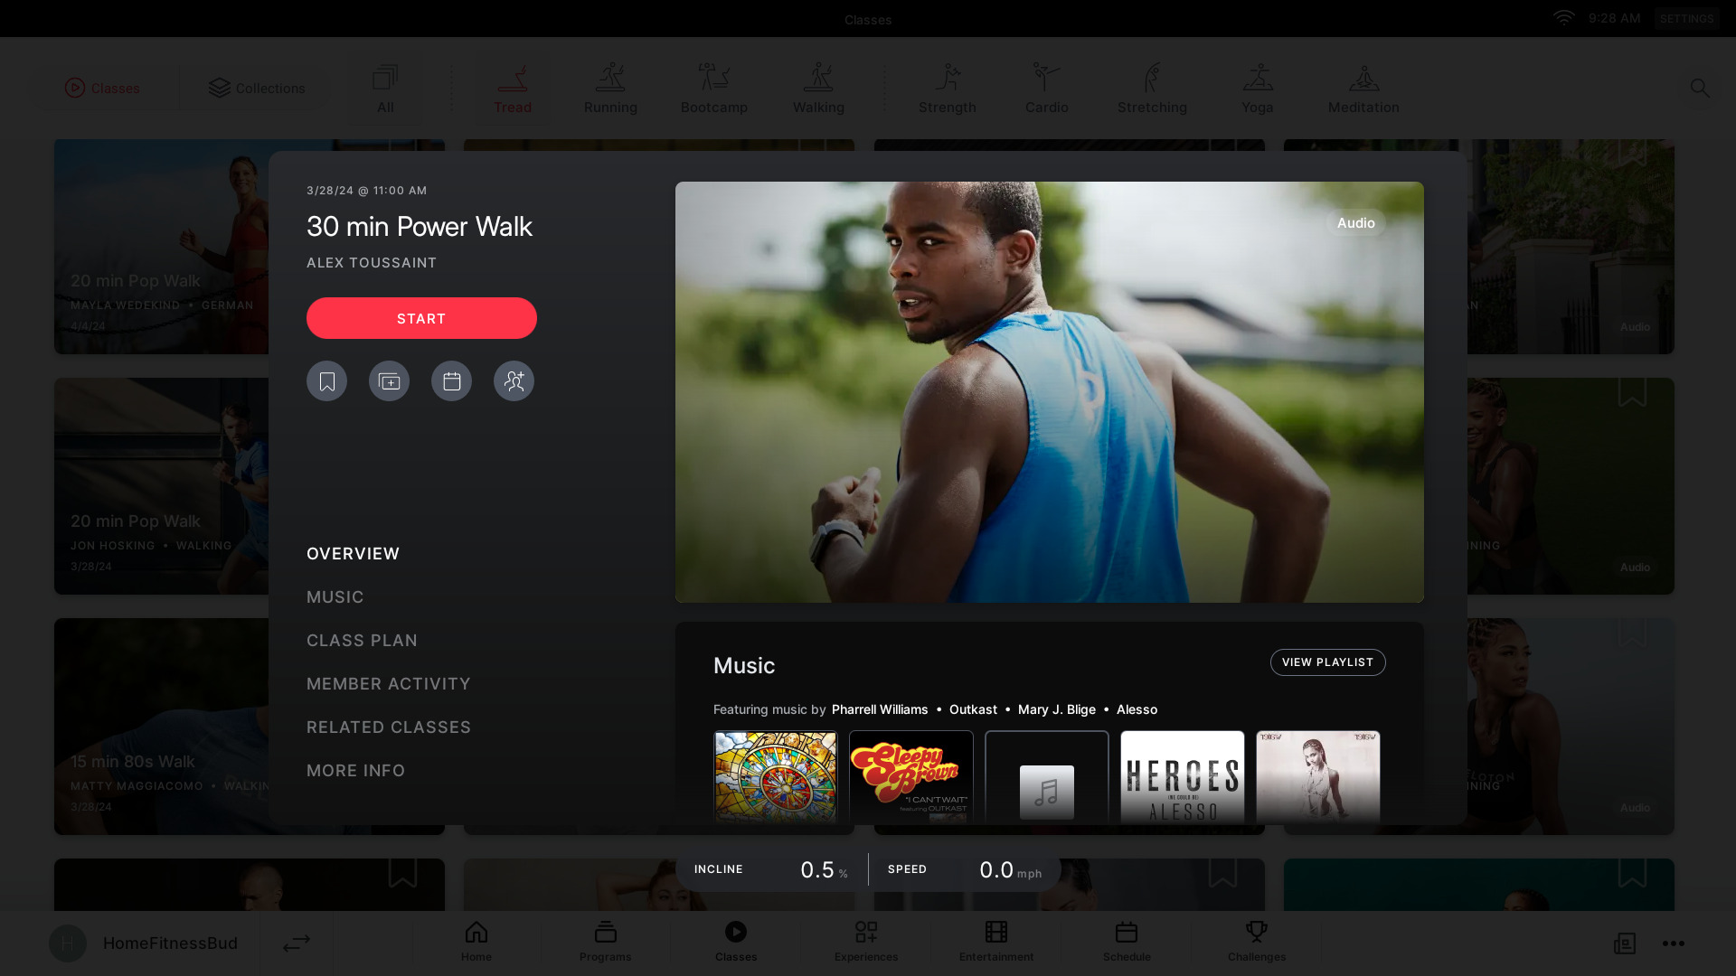
Task: Add the class to a stack
Action: pyautogui.click(x=389, y=380)
